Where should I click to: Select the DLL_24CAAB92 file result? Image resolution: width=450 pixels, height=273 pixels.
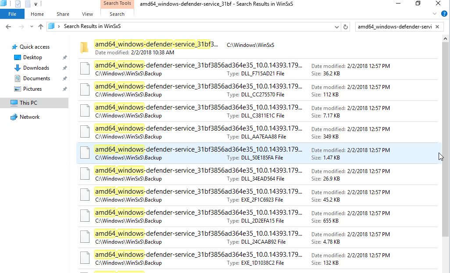click(x=258, y=237)
